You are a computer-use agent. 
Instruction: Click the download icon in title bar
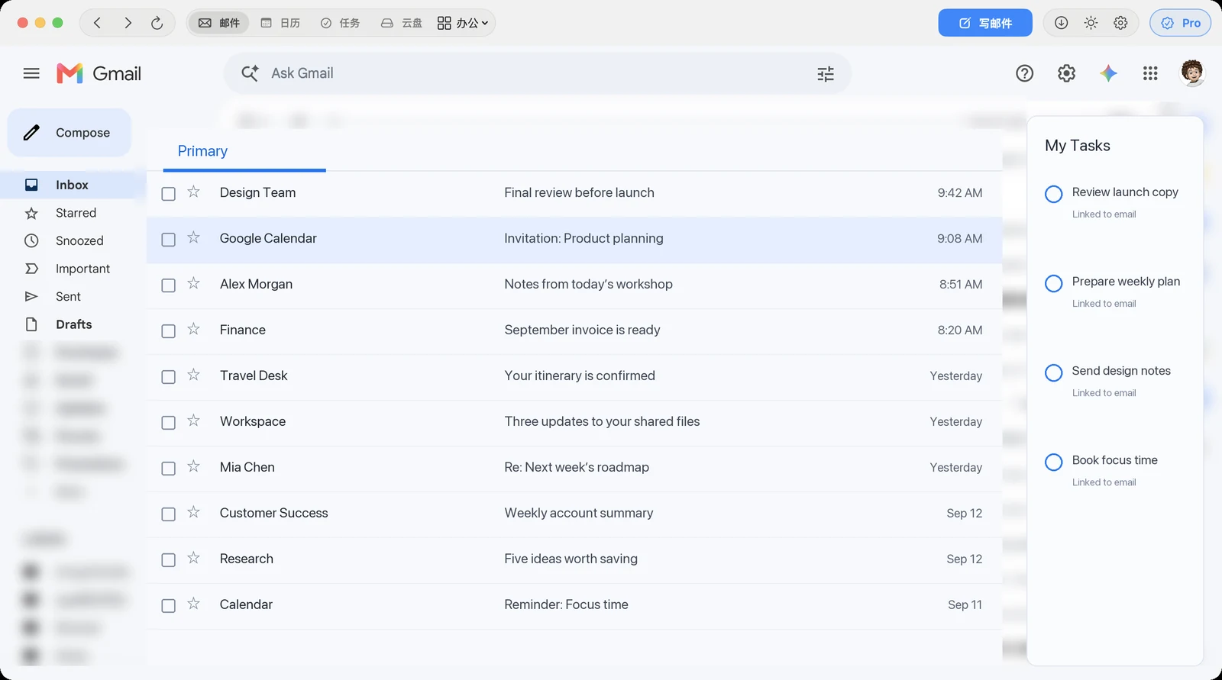(1061, 23)
